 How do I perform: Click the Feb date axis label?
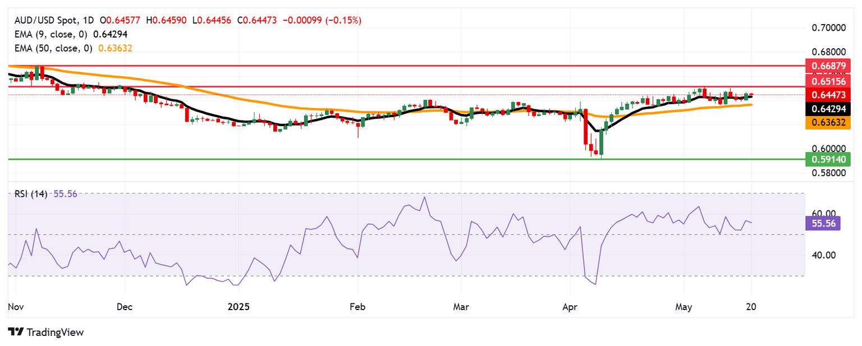click(x=357, y=307)
